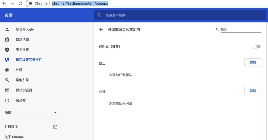
Task: Click the 设置 title in the header
Action: coord(9,15)
